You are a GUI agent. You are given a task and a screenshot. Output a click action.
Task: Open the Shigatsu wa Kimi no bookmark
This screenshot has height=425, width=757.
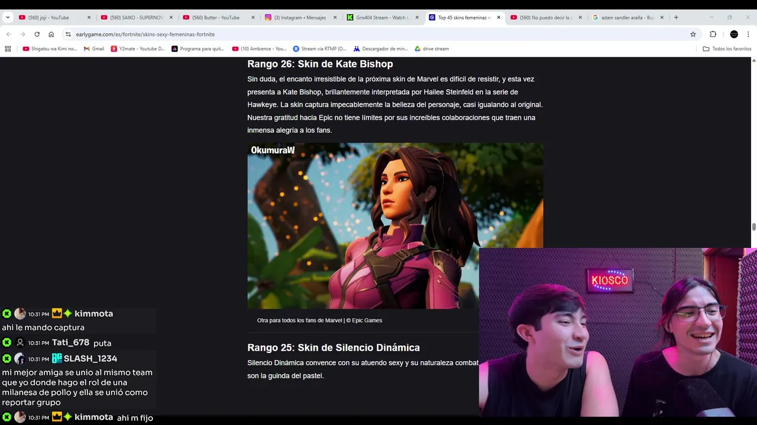50,49
